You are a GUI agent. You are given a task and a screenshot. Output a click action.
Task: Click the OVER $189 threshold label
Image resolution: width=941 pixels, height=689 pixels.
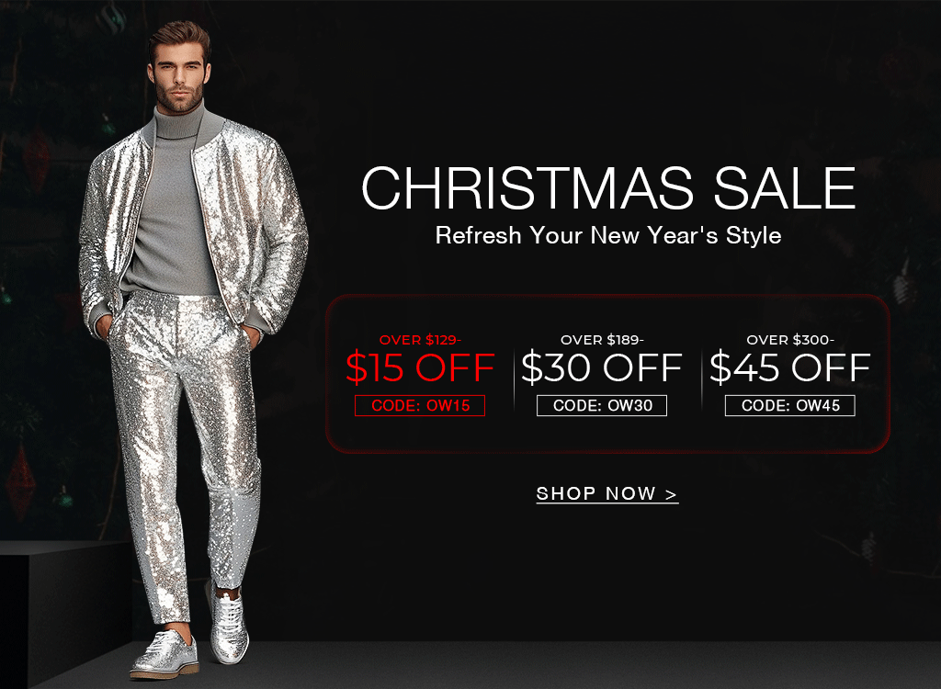(x=602, y=340)
